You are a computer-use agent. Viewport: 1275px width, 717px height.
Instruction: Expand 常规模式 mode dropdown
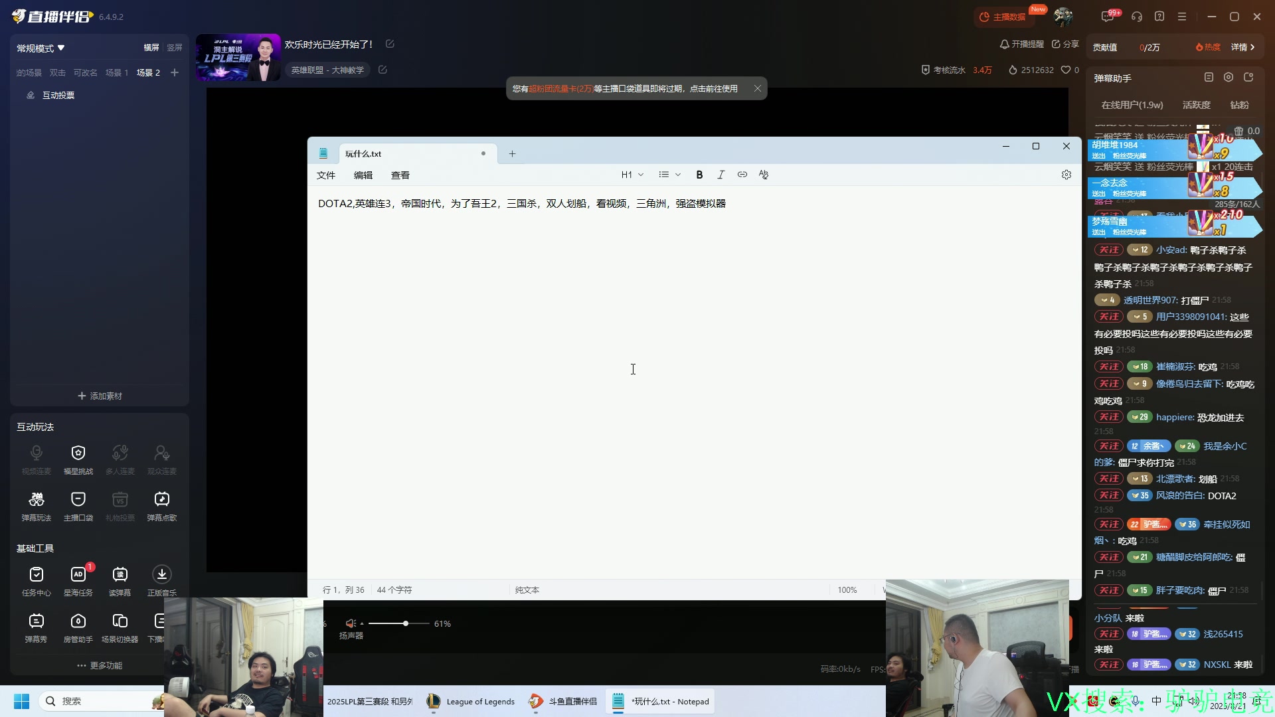click(41, 48)
